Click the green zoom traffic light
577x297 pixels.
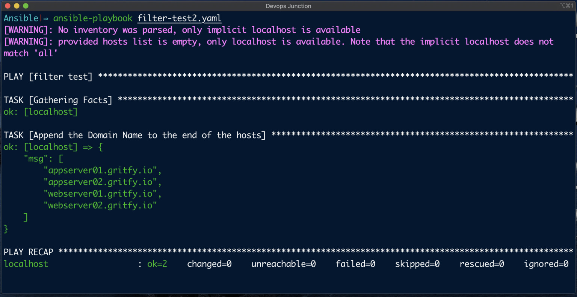[25, 6]
